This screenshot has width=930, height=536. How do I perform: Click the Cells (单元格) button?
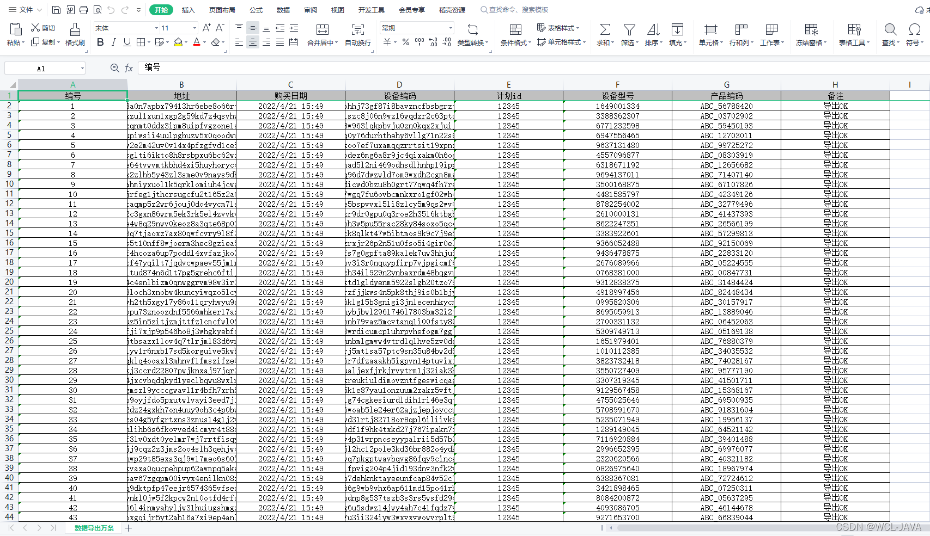click(710, 34)
